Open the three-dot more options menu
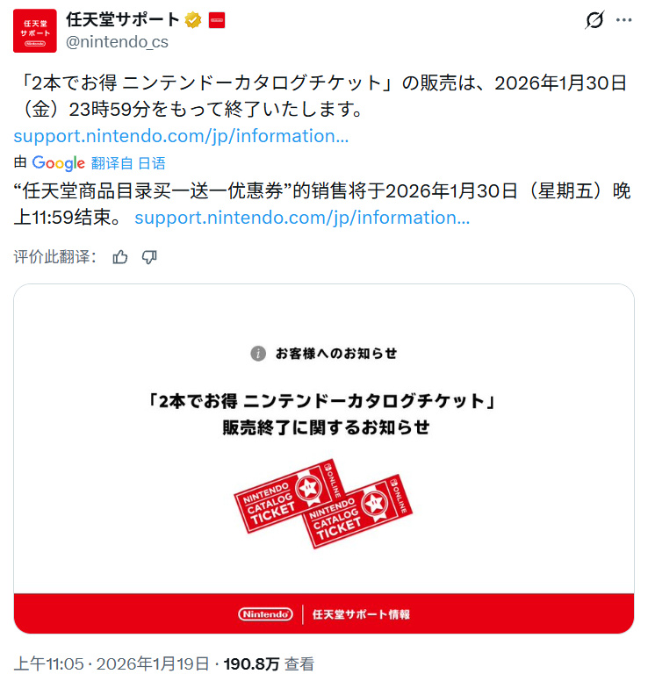Viewport: 648px width, 681px height. pos(623,20)
